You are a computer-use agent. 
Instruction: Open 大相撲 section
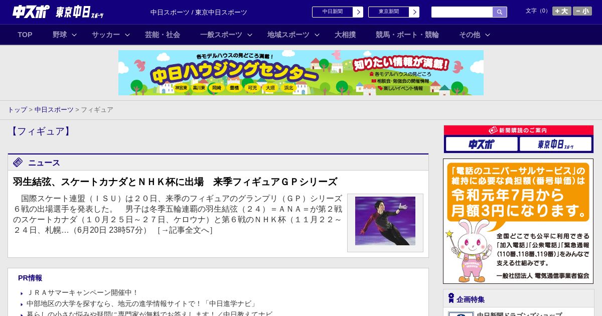pos(345,35)
